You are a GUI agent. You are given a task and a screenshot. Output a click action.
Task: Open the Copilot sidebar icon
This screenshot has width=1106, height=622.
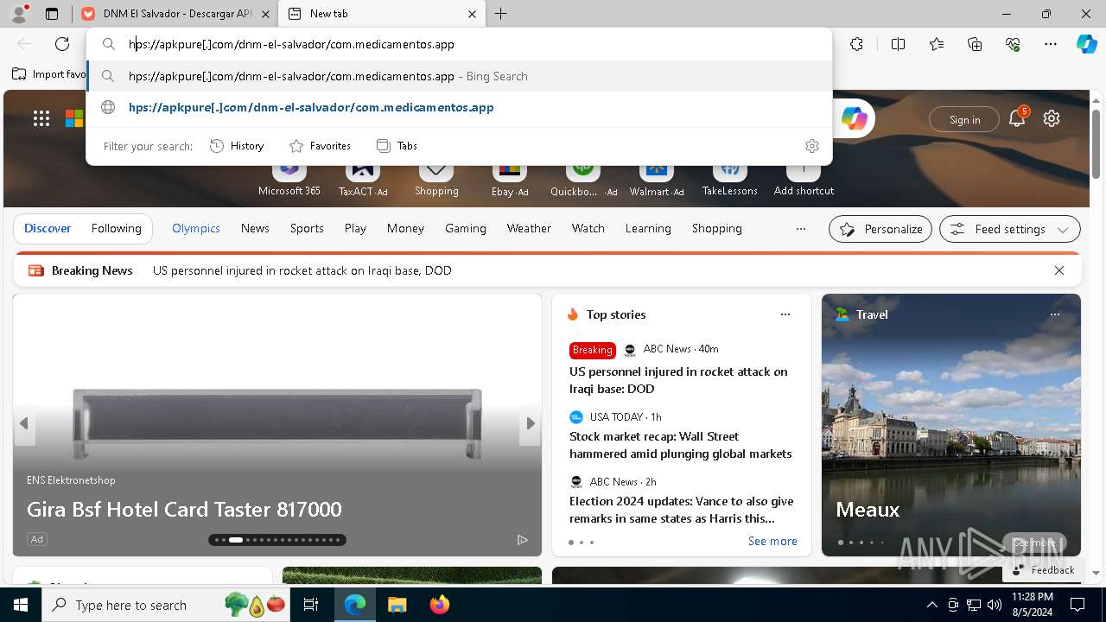(1086, 44)
